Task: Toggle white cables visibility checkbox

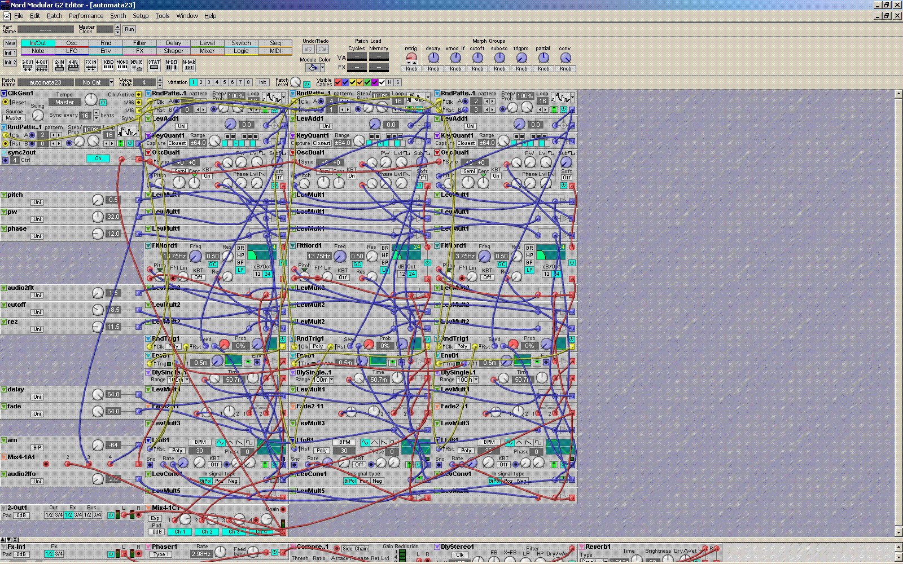Action: click(x=382, y=82)
